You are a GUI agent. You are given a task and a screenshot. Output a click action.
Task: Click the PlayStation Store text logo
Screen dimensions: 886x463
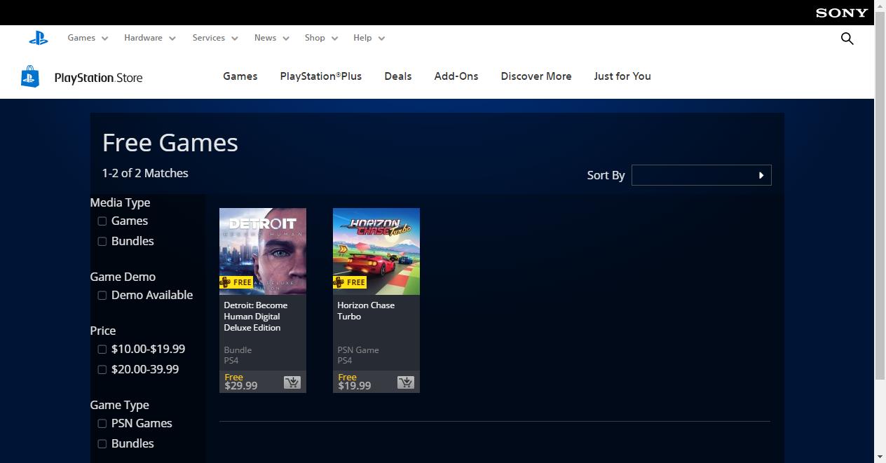click(98, 78)
